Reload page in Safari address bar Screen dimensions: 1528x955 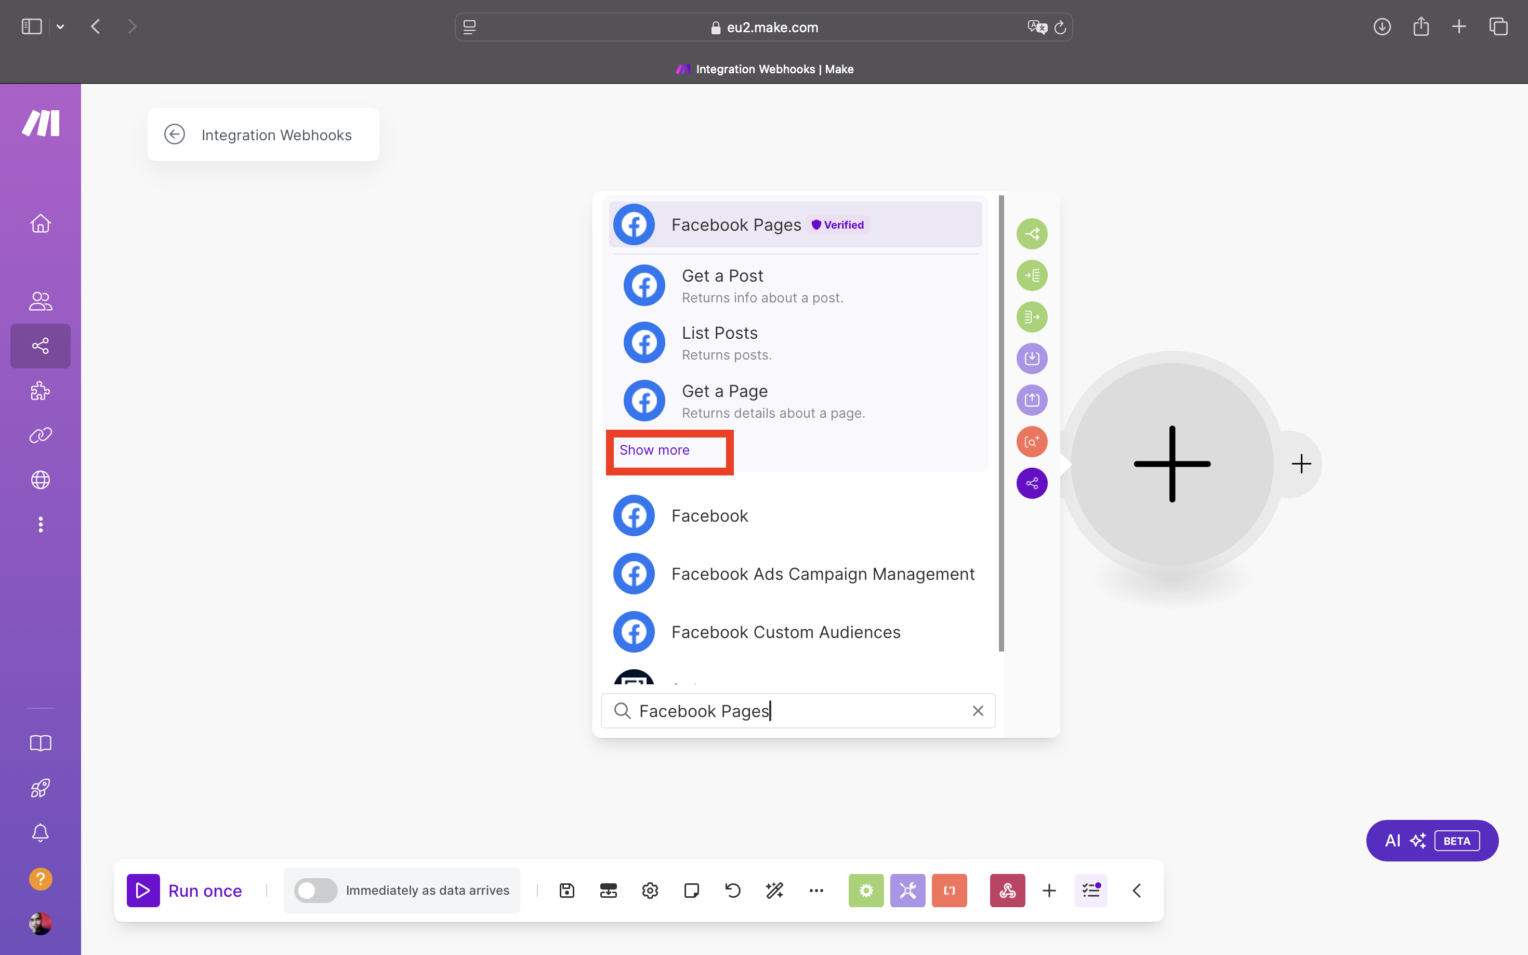tap(1061, 27)
